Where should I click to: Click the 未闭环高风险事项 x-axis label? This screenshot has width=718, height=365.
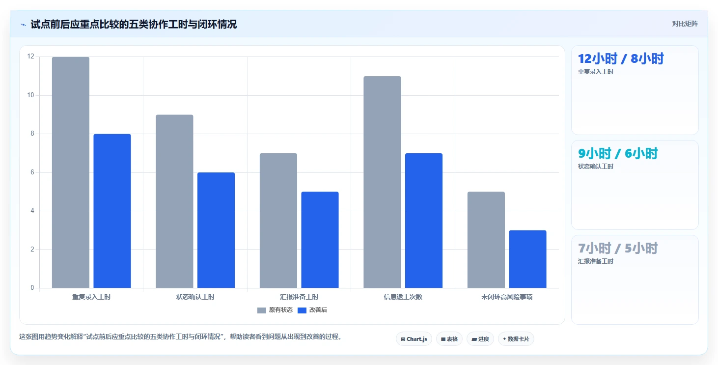pos(507,297)
